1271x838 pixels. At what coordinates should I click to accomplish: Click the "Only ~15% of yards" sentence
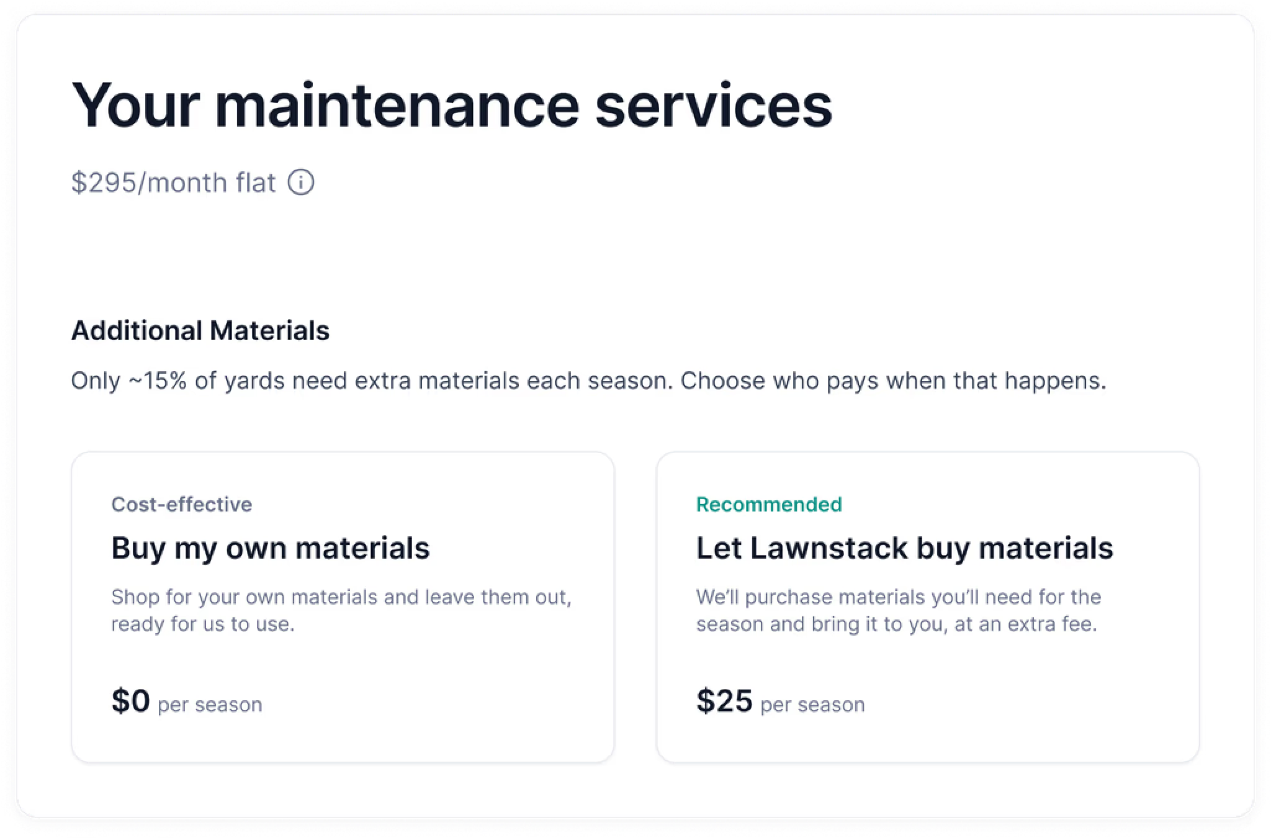[372, 381]
